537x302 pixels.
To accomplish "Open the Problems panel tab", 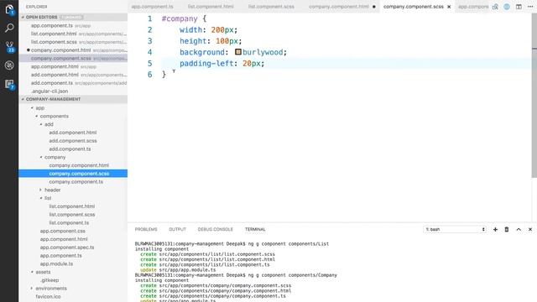I will 146,229.
